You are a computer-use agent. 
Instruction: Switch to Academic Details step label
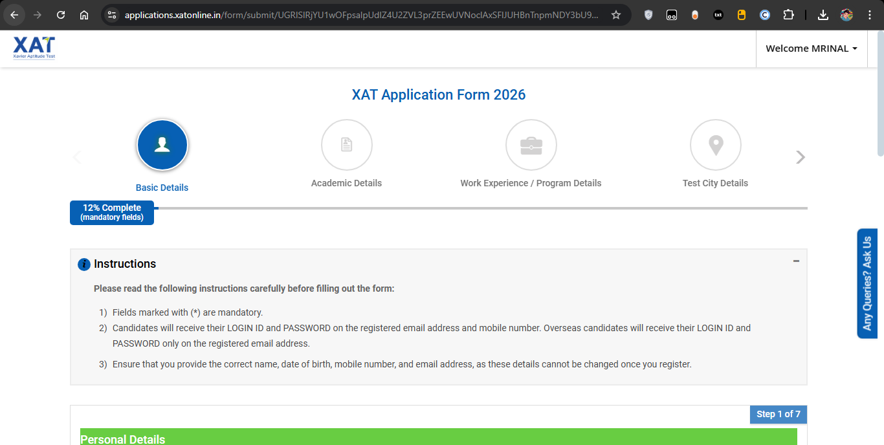[x=346, y=183]
